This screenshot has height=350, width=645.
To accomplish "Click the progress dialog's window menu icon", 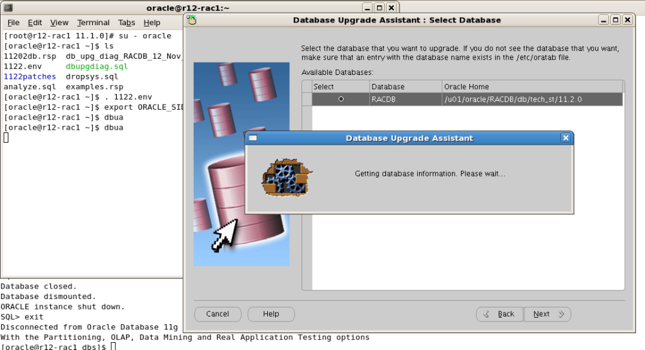I will (253, 138).
